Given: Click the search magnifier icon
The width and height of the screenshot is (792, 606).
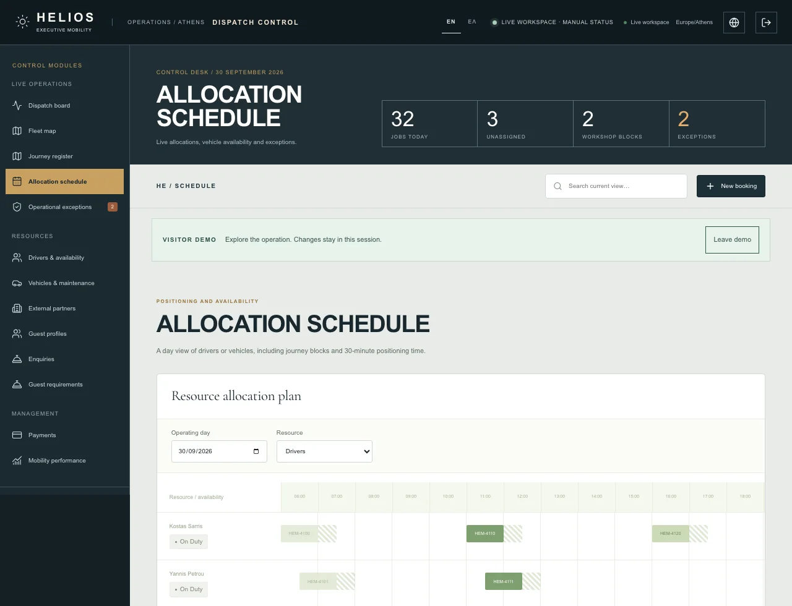Looking at the screenshot, I should coord(557,186).
